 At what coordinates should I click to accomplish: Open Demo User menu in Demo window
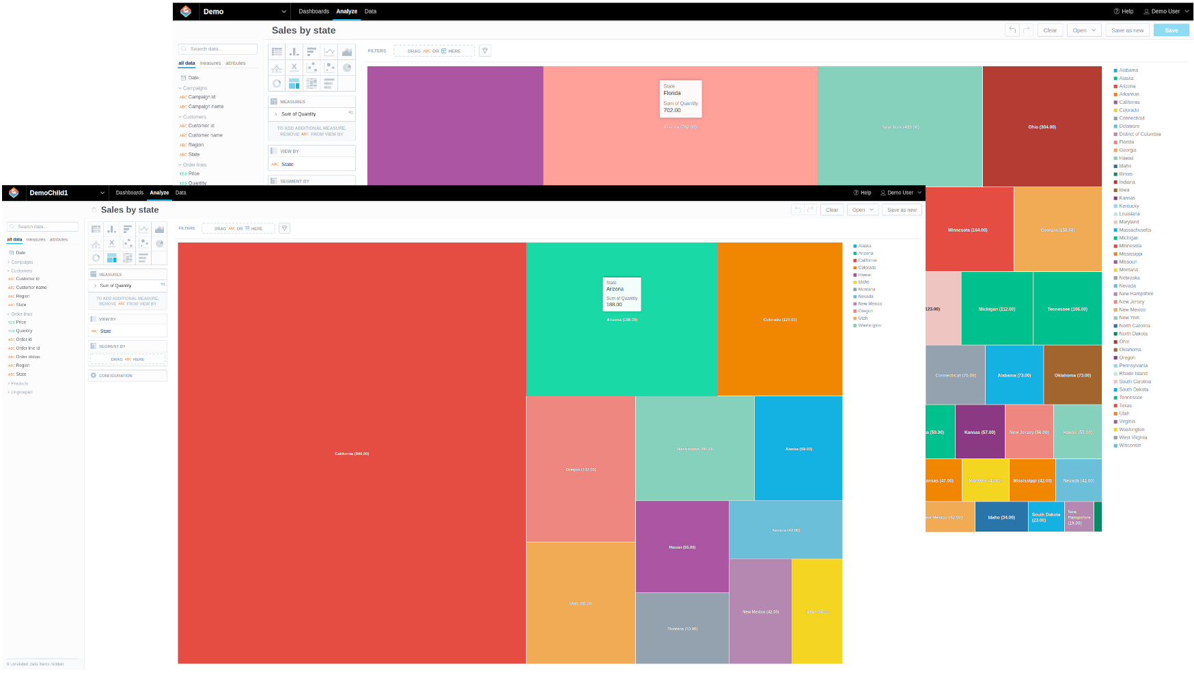click(1167, 12)
